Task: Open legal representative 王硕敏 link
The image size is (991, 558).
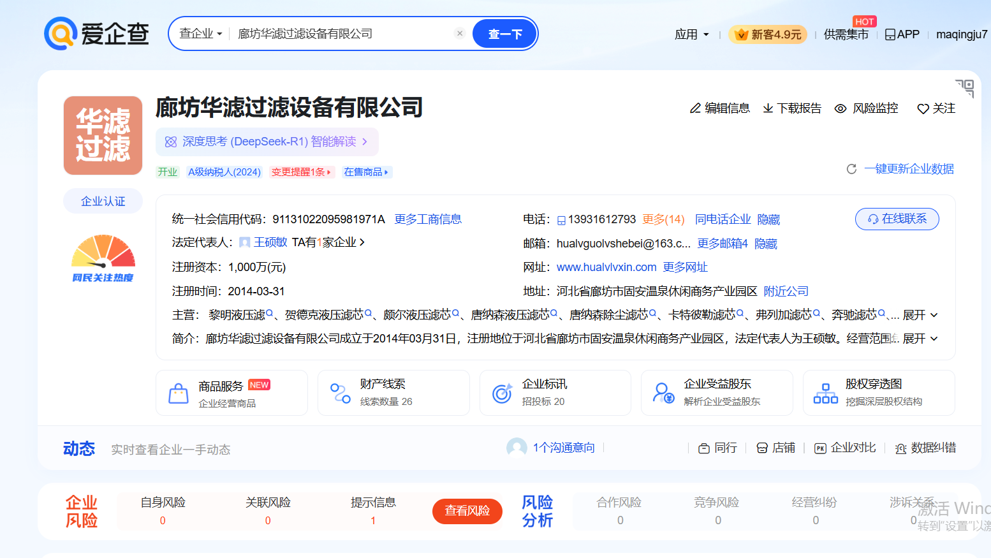Action: (270, 242)
